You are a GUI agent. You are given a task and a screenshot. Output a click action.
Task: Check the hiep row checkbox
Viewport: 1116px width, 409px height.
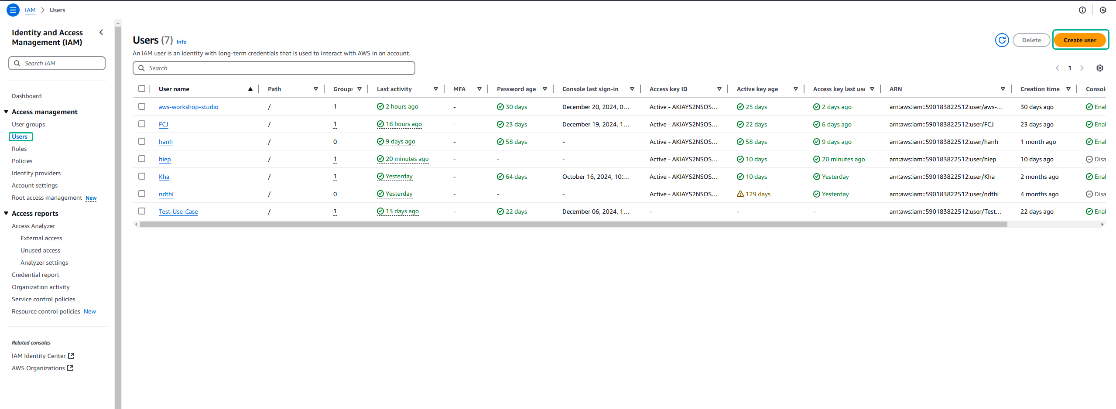[x=142, y=159]
